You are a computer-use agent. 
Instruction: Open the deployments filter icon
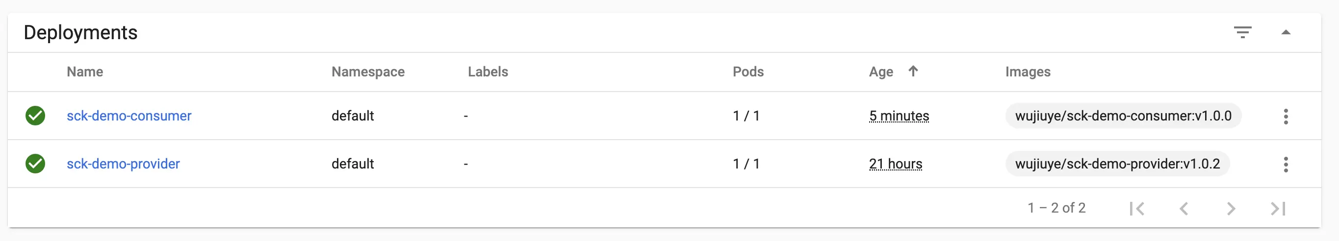pos(1242,33)
